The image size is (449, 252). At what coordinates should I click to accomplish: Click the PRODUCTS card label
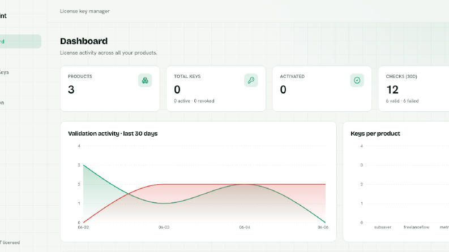[80, 76]
